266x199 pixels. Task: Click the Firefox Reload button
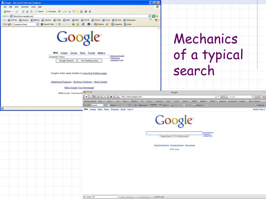tap(98, 97)
